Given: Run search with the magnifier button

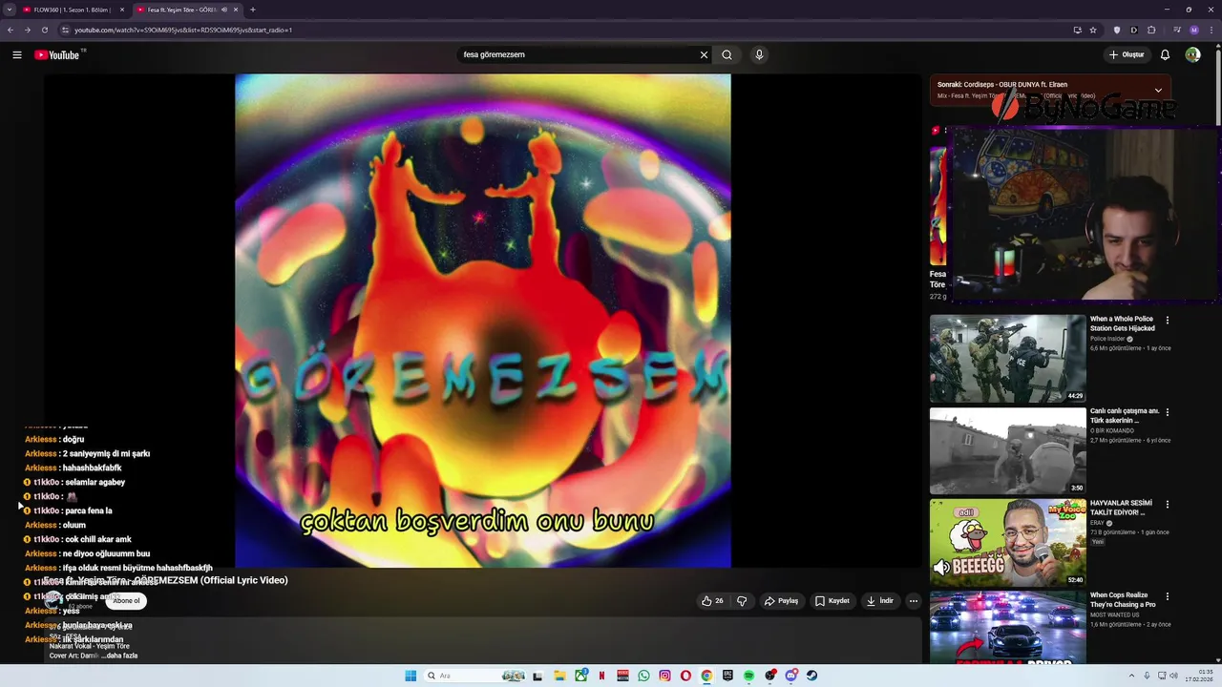Looking at the screenshot, I should (727, 54).
